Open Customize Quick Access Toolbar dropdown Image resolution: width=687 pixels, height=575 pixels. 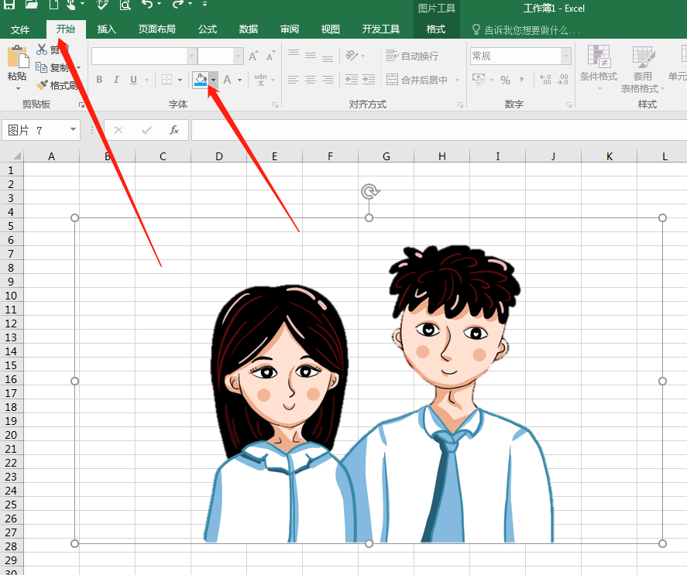(204, 4)
